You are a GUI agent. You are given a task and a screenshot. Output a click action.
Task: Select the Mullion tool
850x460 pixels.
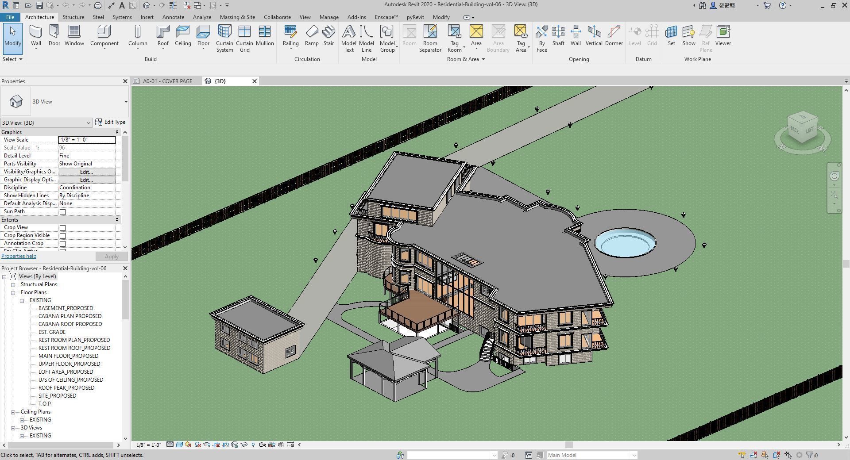265,35
